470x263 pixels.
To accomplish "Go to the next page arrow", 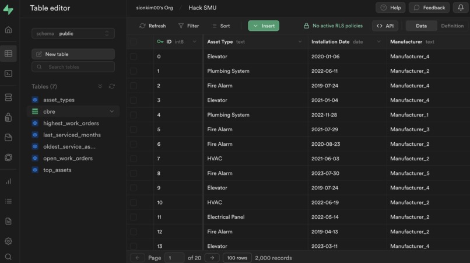I will click(212, 258).
